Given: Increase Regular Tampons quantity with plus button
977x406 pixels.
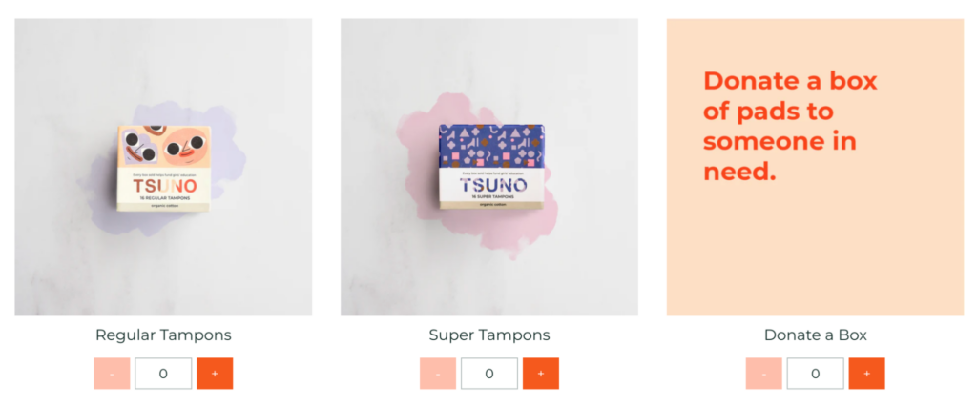Looking at the screenshot, I should pos(215,374).
